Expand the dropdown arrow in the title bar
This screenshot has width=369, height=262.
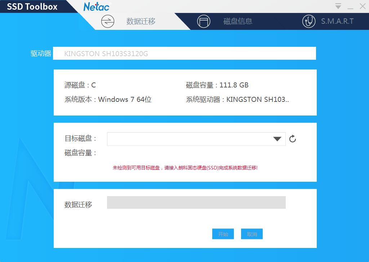point(338,6)
